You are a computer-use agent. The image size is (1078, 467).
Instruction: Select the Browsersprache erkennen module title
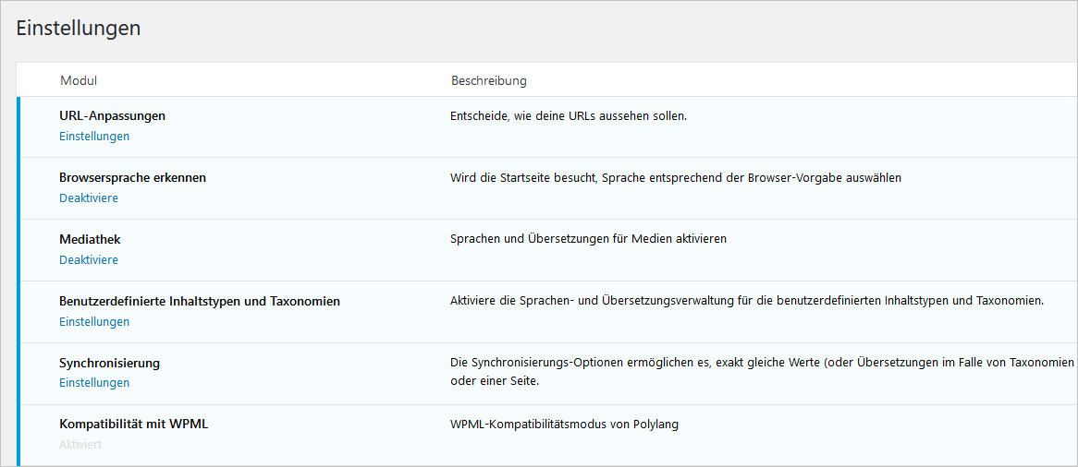pyautogui.click(x=133, y=178)
